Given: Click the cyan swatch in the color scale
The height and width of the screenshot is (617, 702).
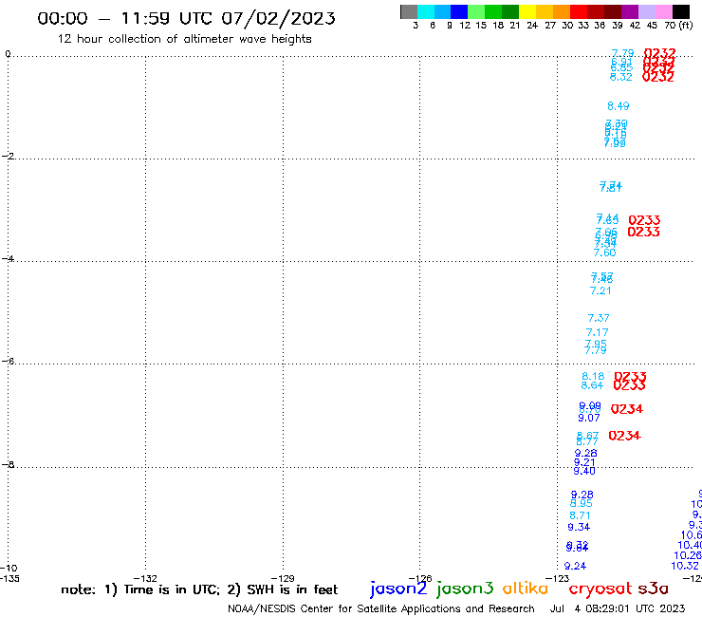Looking at the screenshot, I should click(x=426, y=11).
